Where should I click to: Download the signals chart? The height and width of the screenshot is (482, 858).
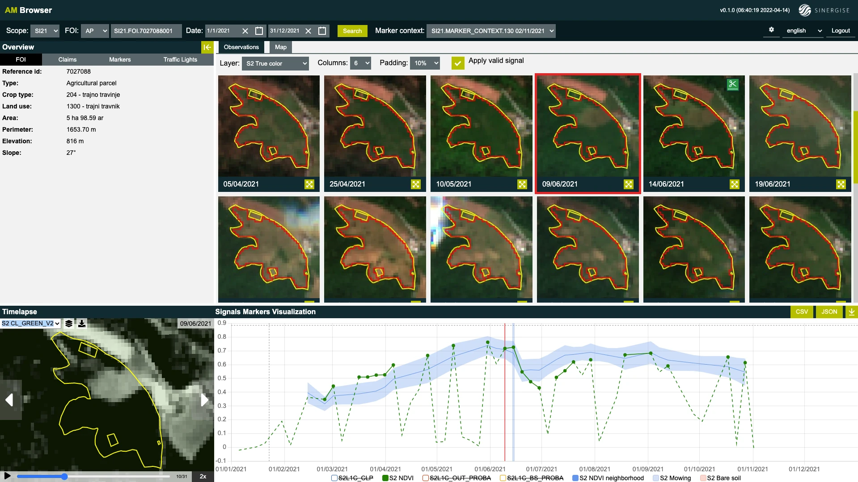point(851,312)
